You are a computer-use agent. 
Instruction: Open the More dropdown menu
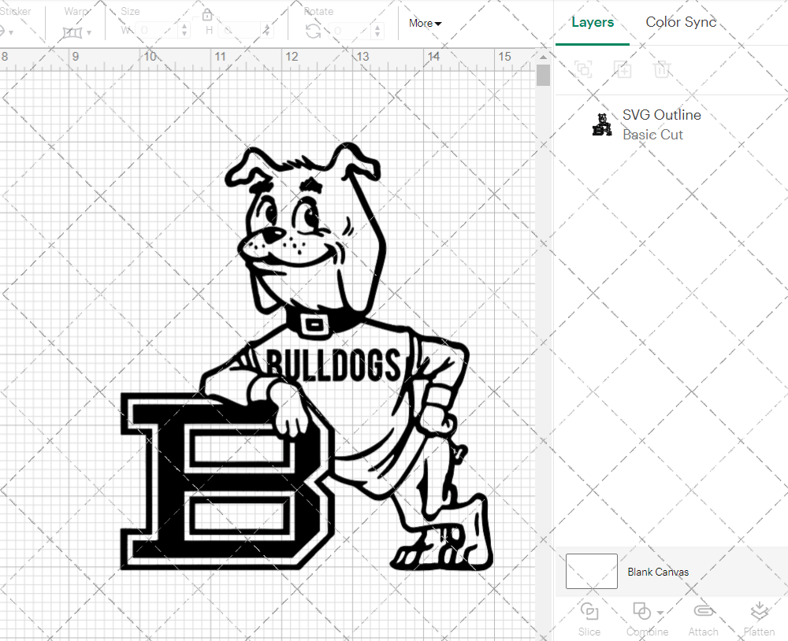coord(424,23)
